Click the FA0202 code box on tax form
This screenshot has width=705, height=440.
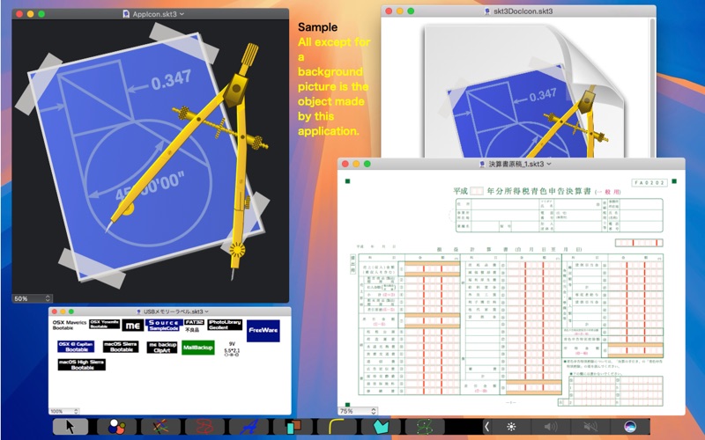pyautogui.click(x=649, y=183)
